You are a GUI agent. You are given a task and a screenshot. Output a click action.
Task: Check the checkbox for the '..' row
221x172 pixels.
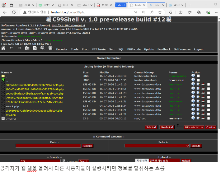pos(198,80)
